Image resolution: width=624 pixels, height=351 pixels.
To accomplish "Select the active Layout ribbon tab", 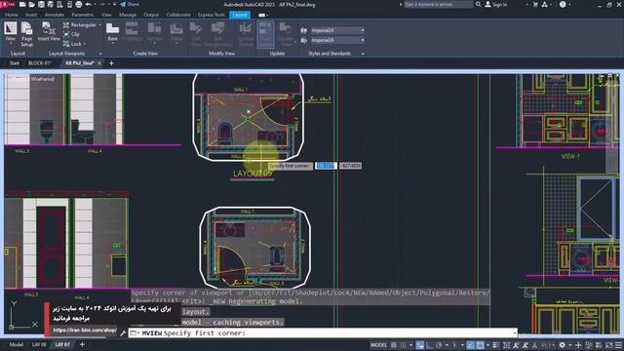I will (240, 15).
